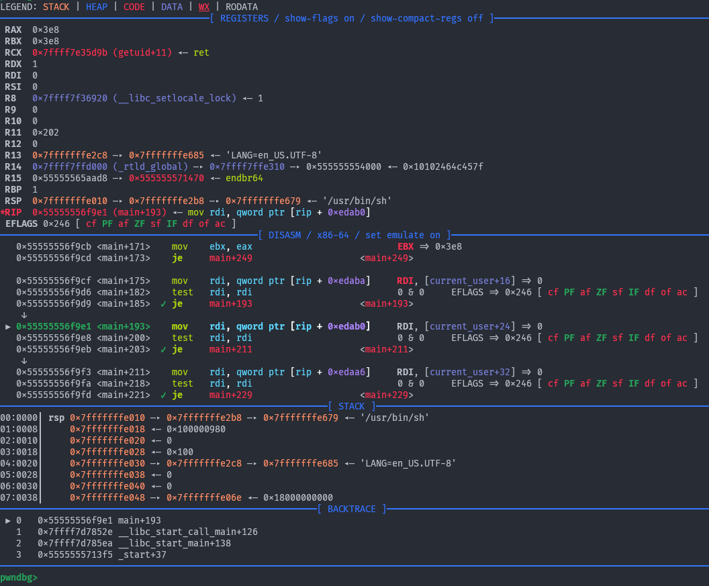The width and height of the screenshot is (709, 586).
Task: Click the REGISTERS section header label
Action: tap(247, 18)
